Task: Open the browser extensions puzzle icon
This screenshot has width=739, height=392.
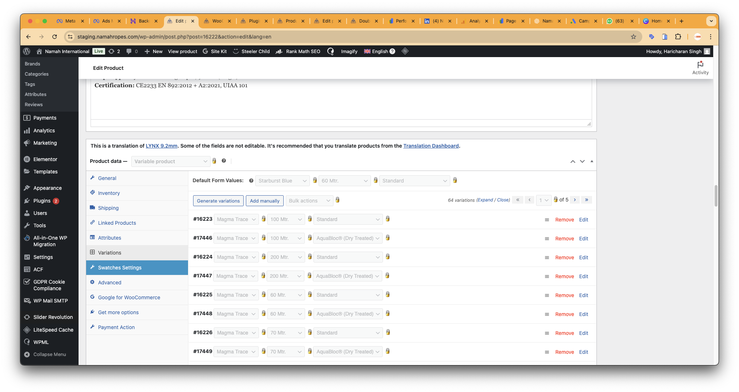Action: point(678,37)
